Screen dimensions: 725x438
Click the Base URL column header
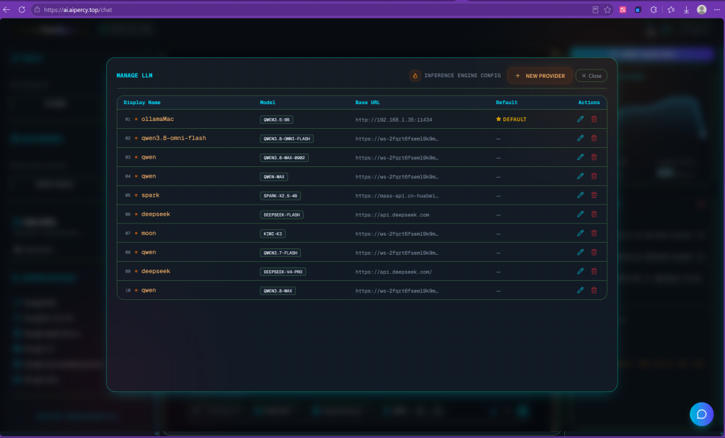pos(367,103)
